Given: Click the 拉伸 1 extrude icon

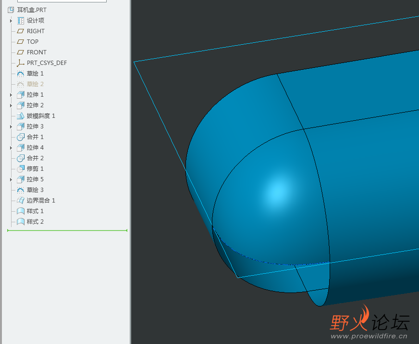Looking at the screenshot, I should point(21,95).
